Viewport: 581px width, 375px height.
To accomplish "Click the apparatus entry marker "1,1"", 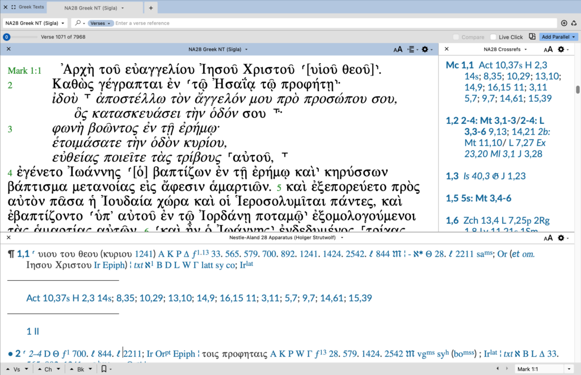I will 23,254.
